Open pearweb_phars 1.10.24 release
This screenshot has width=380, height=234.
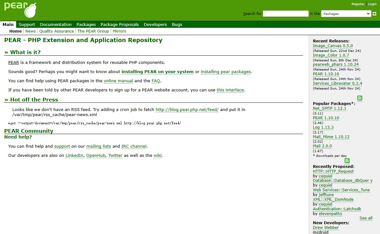[336, 64]
